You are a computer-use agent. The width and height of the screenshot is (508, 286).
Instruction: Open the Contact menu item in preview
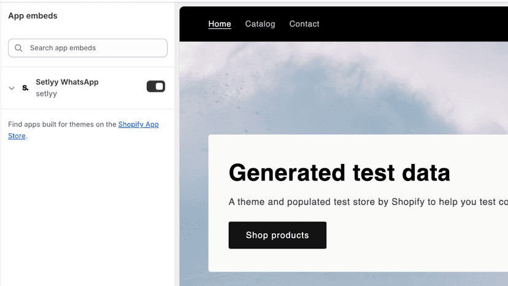click(304, 24)
